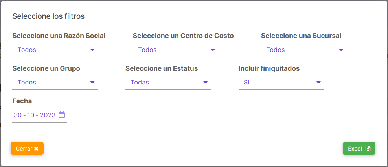The height and width of the screenshot is (167, 388).
Task: Open the Grupo 'Todos' selector
Action: coord(55,83)
